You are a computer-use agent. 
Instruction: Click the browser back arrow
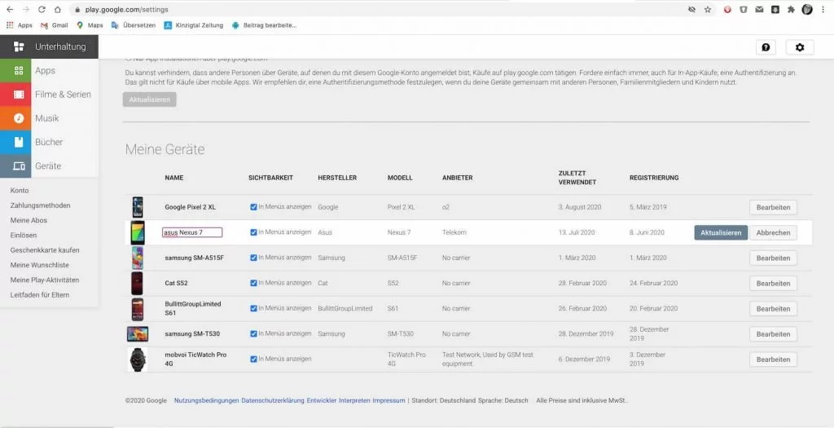(10, 10)
